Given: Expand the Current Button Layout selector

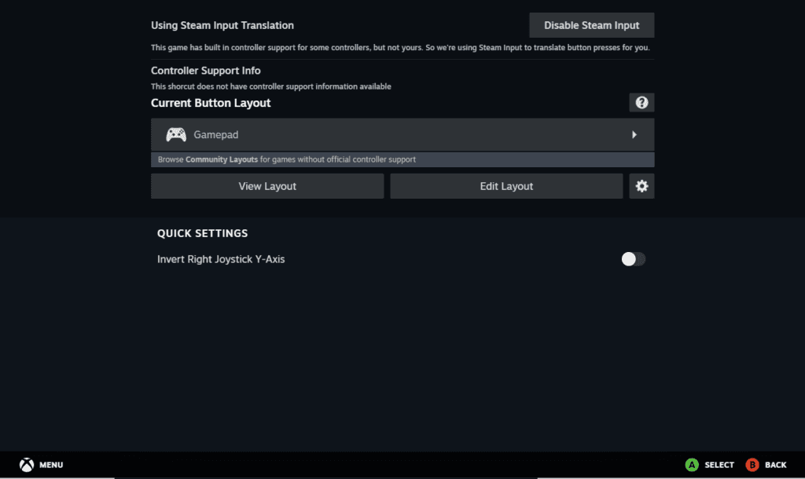Looking at the screenshot, I should pyautogui.click(x=402, y=134).
